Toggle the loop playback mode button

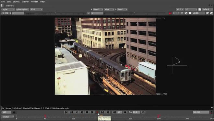click(x=143, y=112)
